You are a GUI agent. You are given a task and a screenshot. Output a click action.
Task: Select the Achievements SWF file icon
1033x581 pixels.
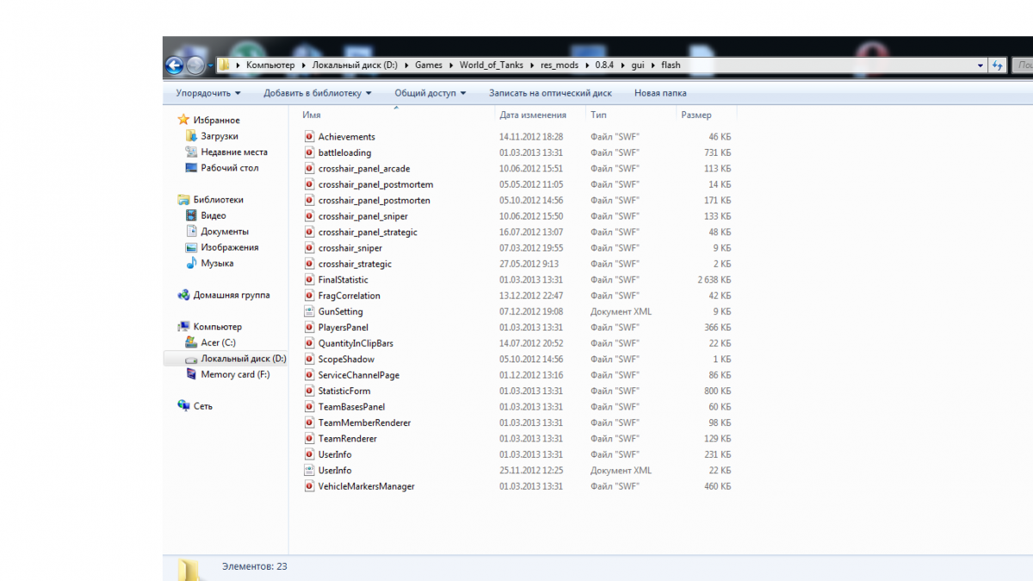(310, 137)
